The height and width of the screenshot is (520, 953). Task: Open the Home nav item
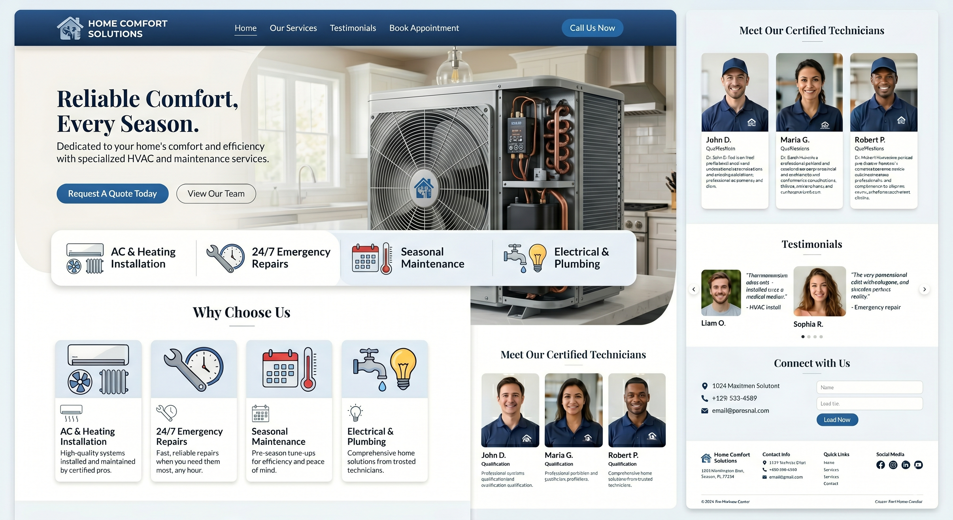[x=246, y=28]
